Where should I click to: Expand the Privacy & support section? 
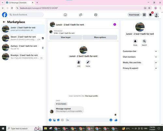click(140, 68)
